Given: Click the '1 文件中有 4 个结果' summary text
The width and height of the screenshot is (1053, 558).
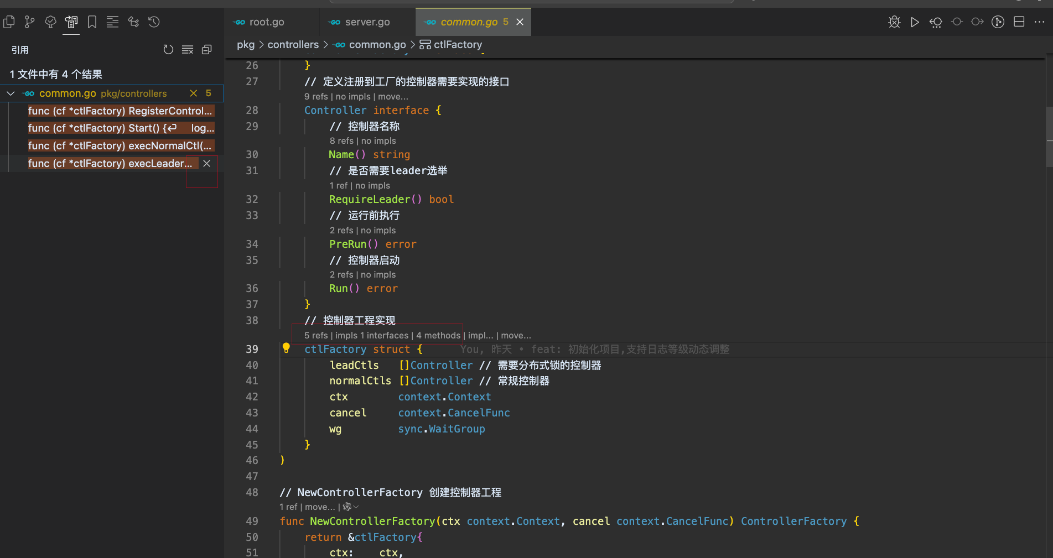Looking at the screenshot, I should coord(56,75).
